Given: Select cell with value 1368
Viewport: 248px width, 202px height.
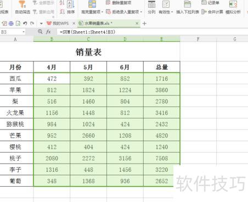Looking at the screenshot, I should click(88, 181).
